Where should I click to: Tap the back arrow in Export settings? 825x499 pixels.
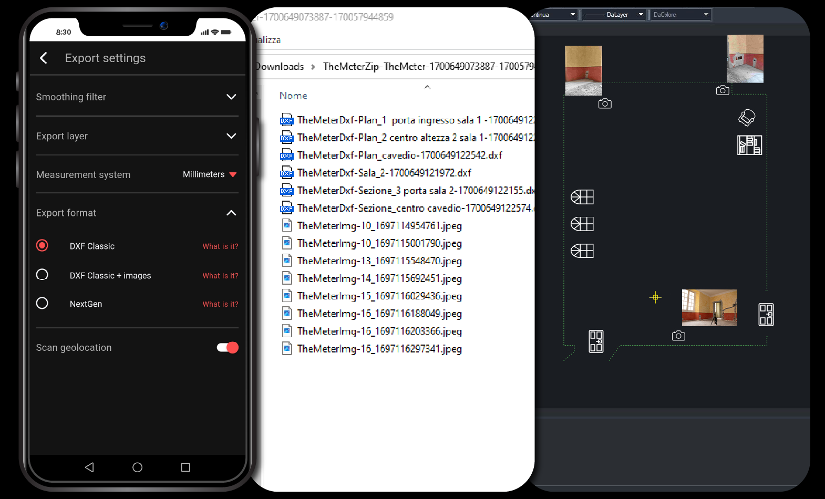tap(44, 58)
